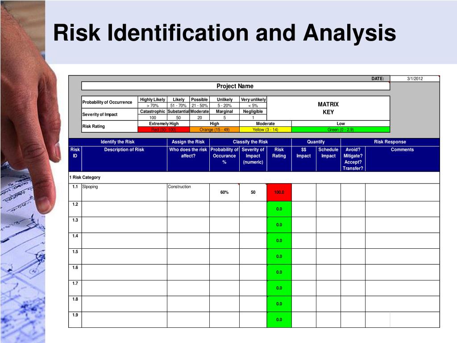Select the Extremely High label cell
457x343 pixels.
[x=163, y=124]
